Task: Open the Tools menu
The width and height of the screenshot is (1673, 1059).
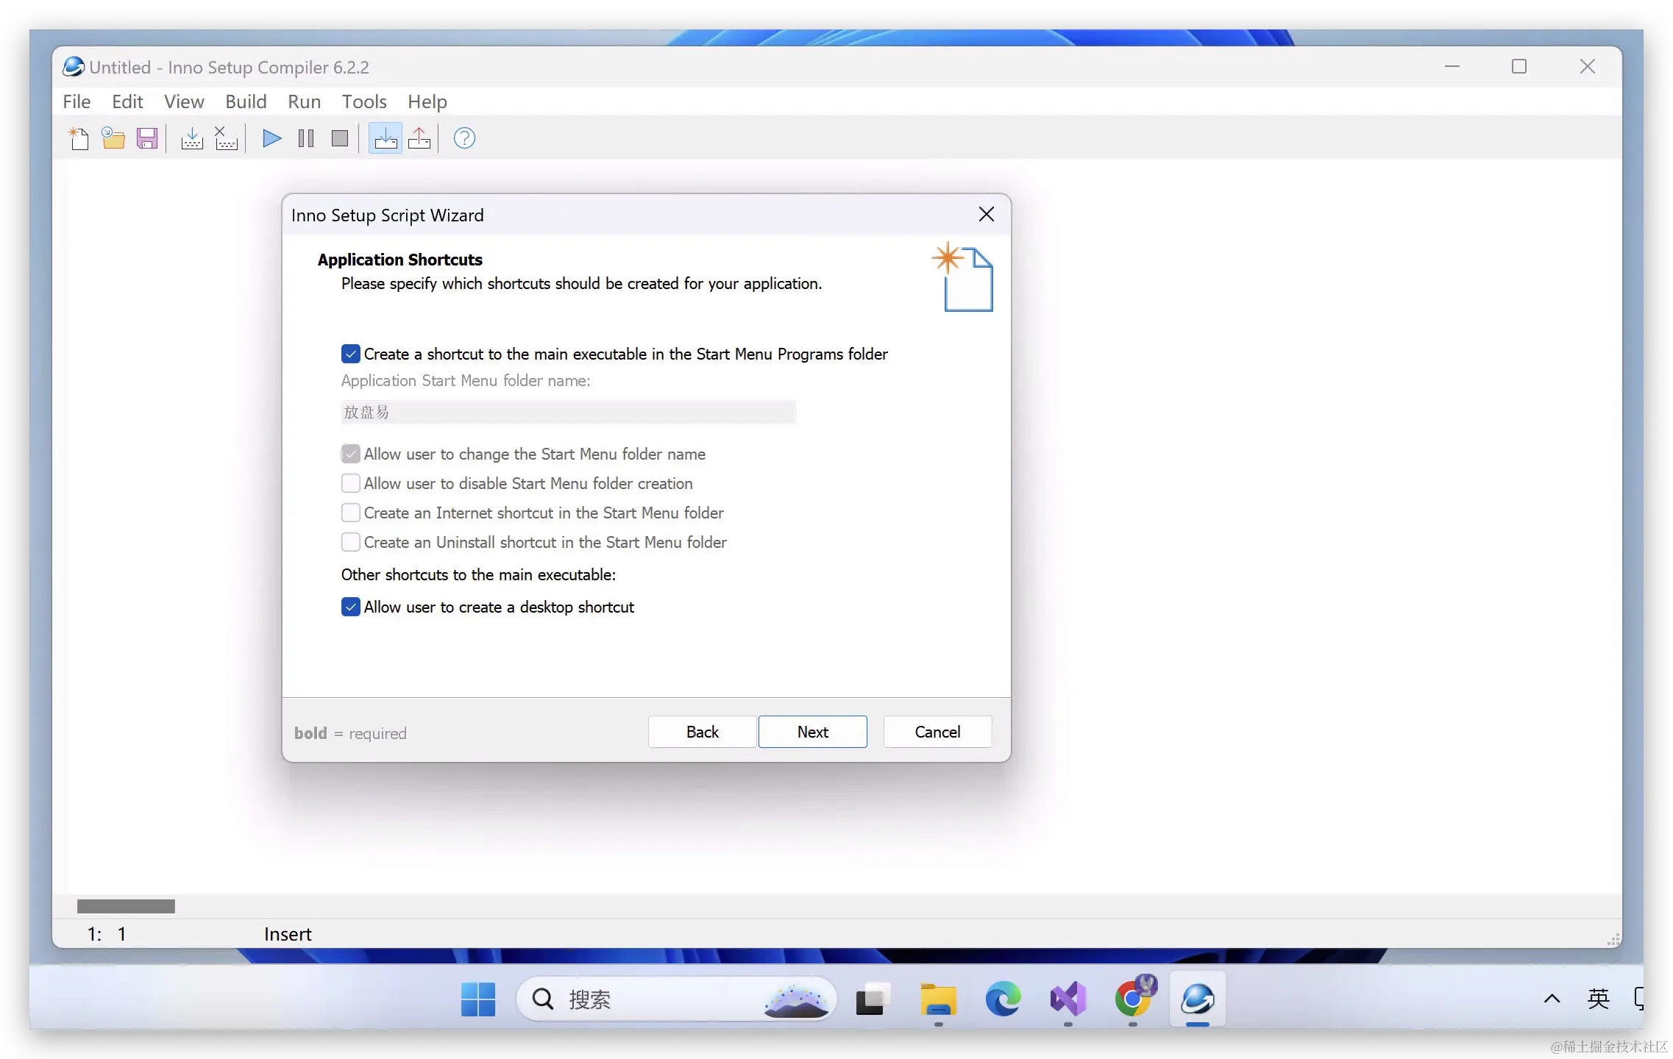Action: [x=364, y=101]
